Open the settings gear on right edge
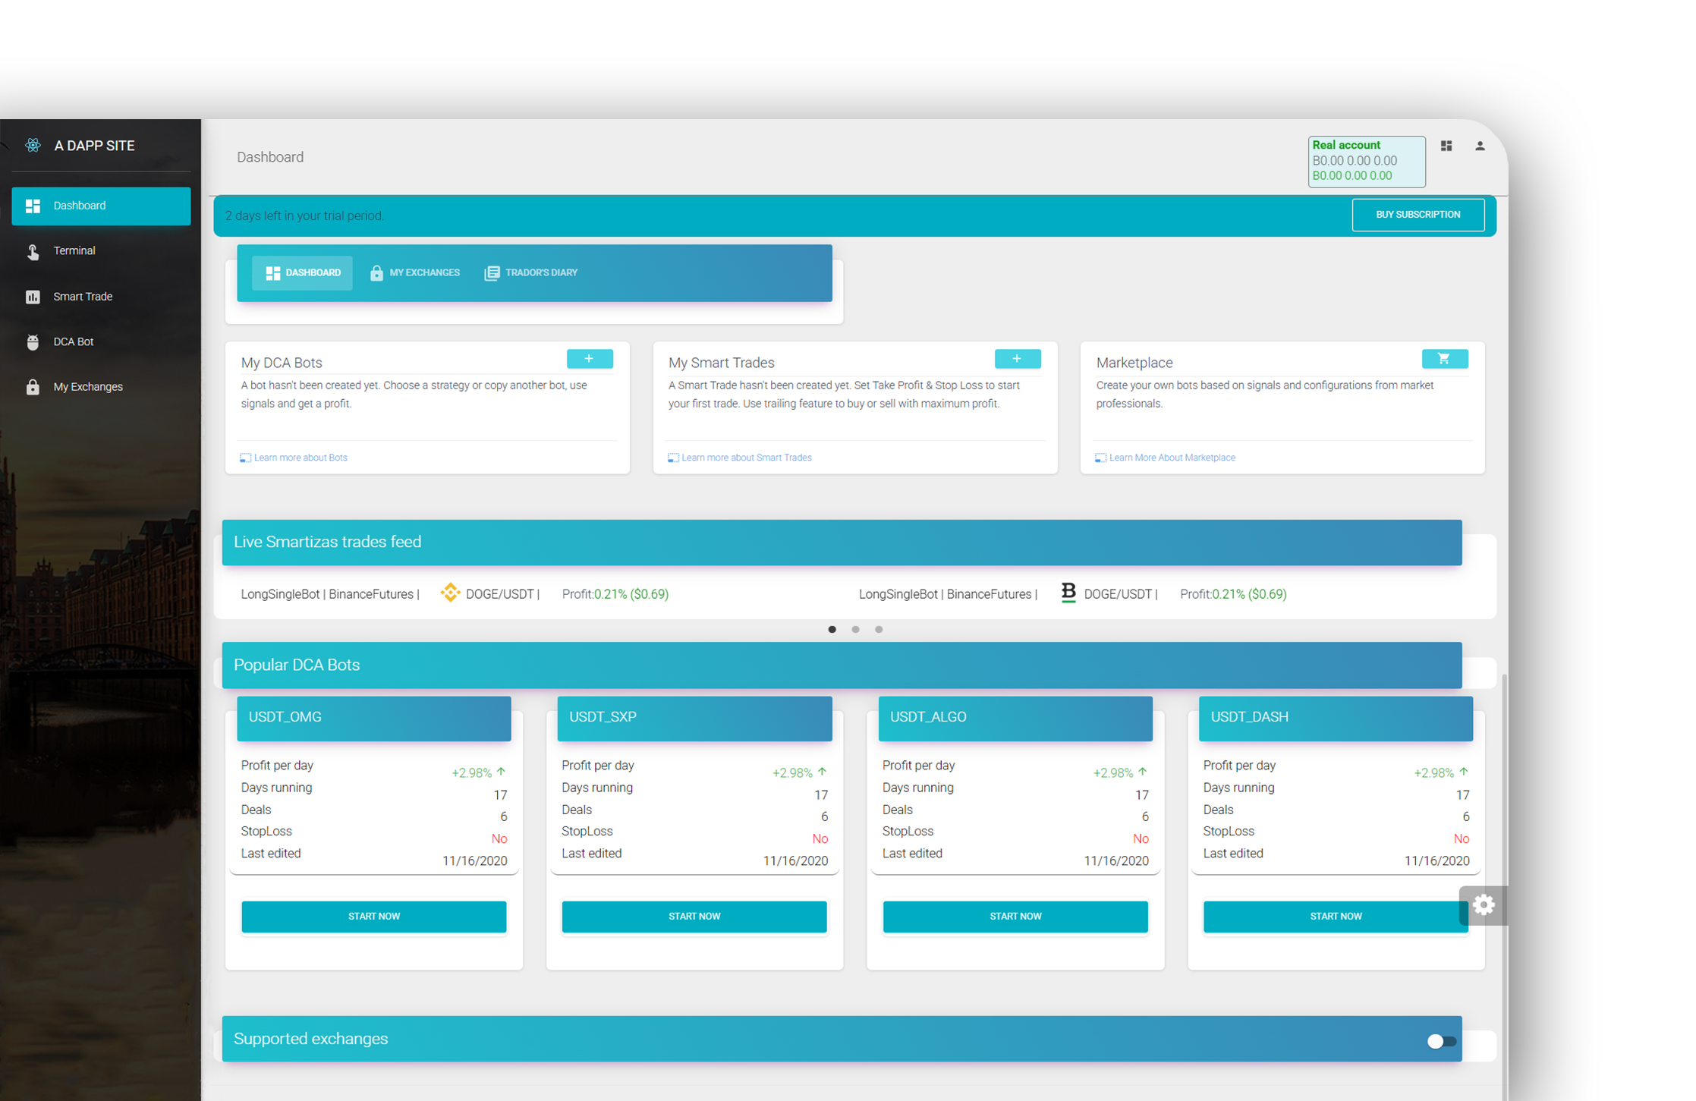The height and width of the screenshot is (1101, 1696). coord(1484,904)
